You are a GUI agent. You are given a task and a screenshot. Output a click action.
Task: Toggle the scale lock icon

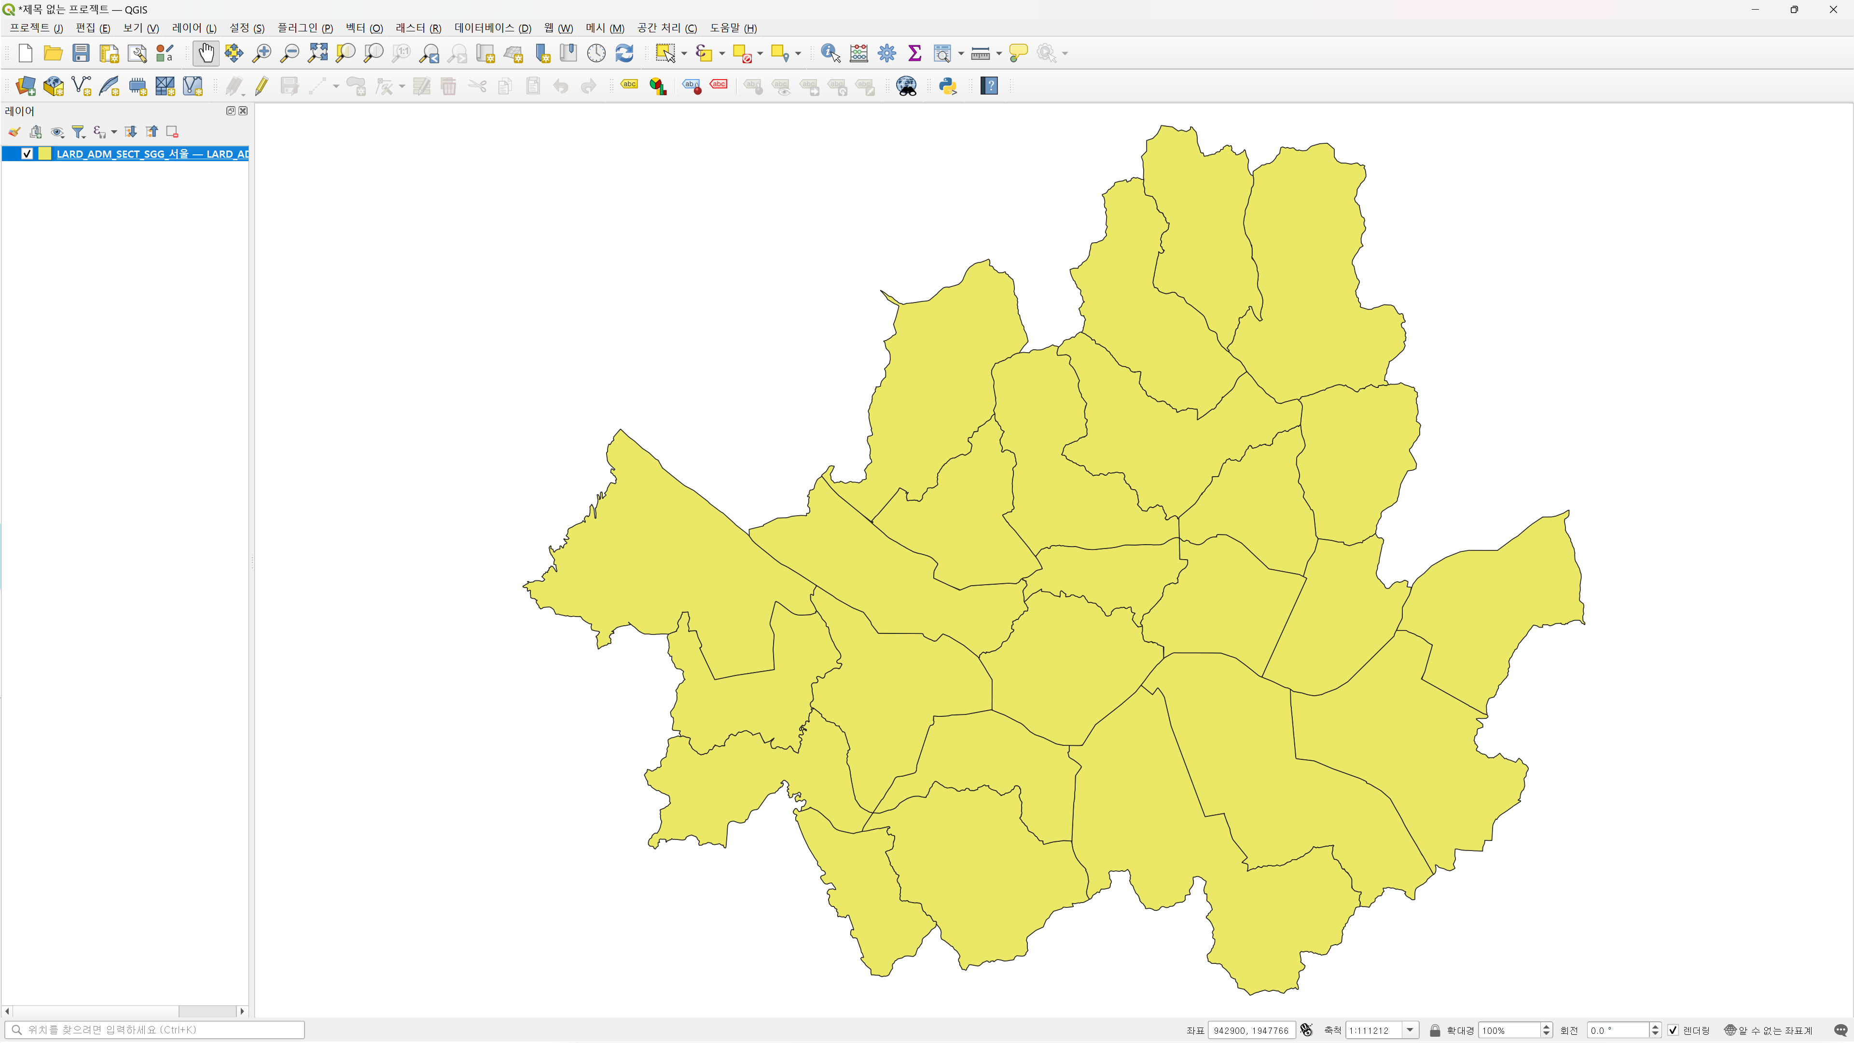tap(1434, 1030)
